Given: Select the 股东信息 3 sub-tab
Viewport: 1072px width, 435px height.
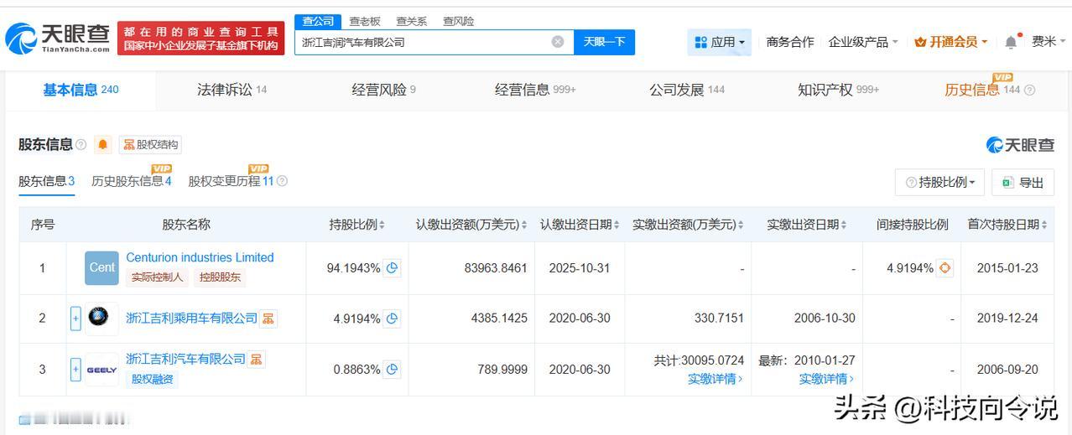Looking at the screenshot, I should 47,181.
